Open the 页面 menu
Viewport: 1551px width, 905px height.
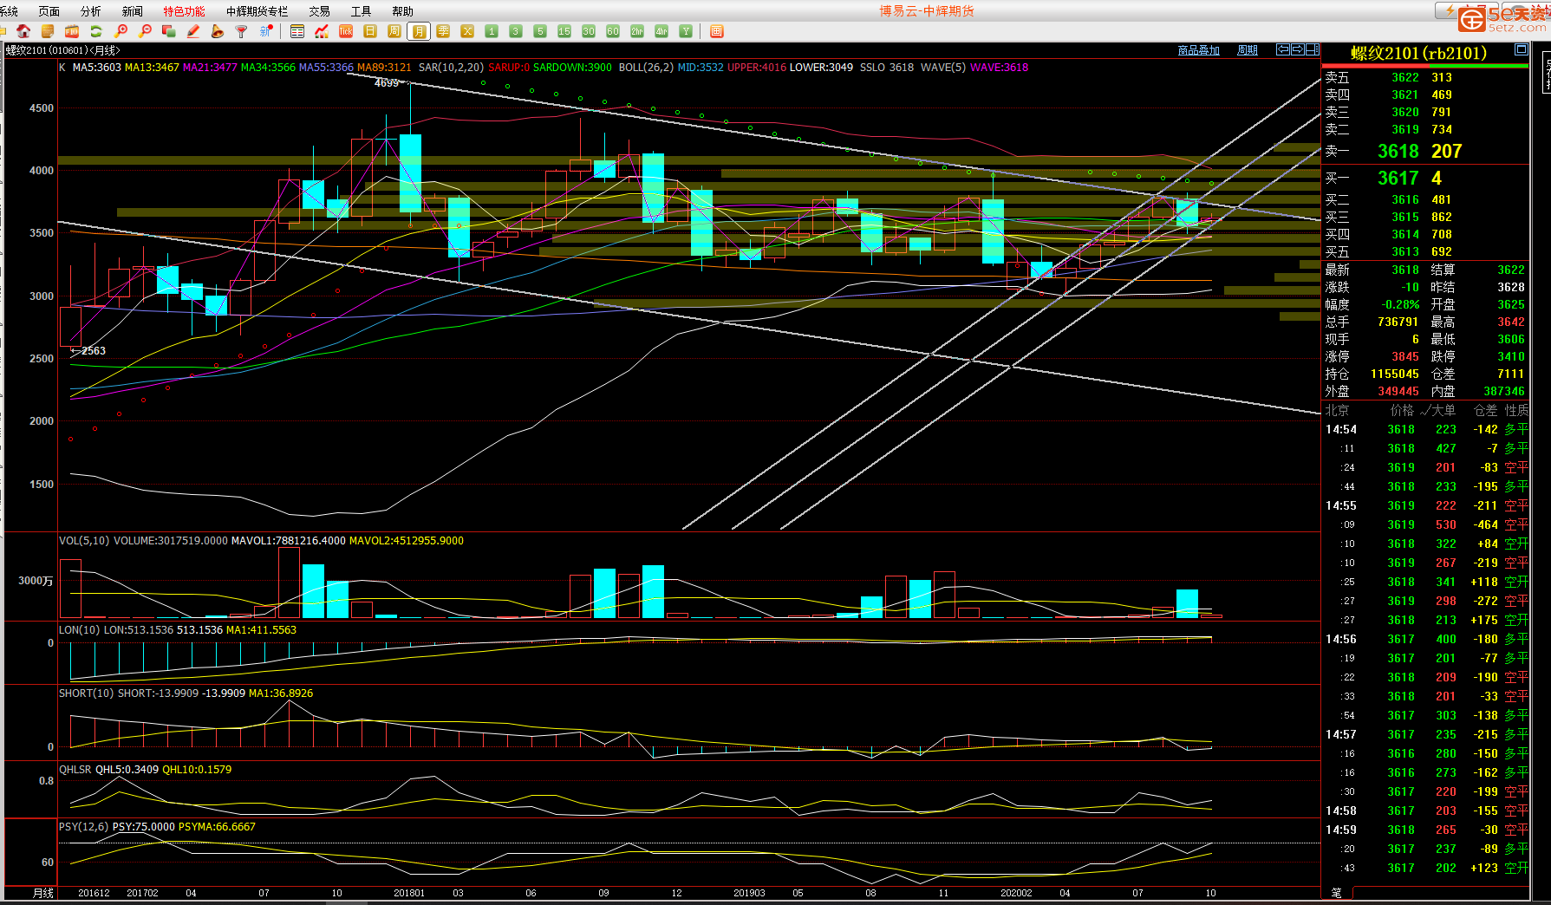49,11
